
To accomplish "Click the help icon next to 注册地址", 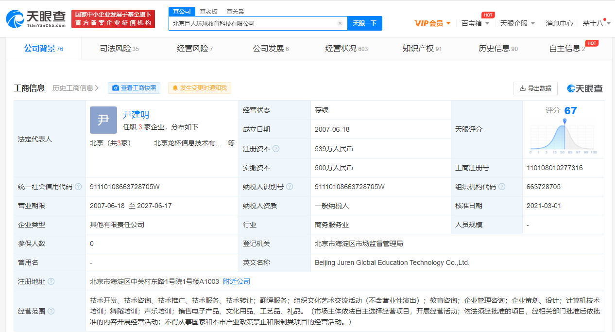I will pyautogui.click(x=51, y=281).
